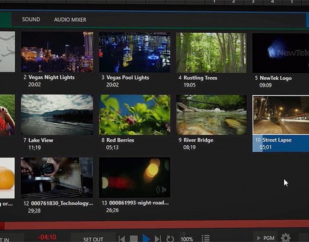Select the 000861993-night-road clip thumbnail
The height and width of the screenshot is (242, 309).
point(134,177)
